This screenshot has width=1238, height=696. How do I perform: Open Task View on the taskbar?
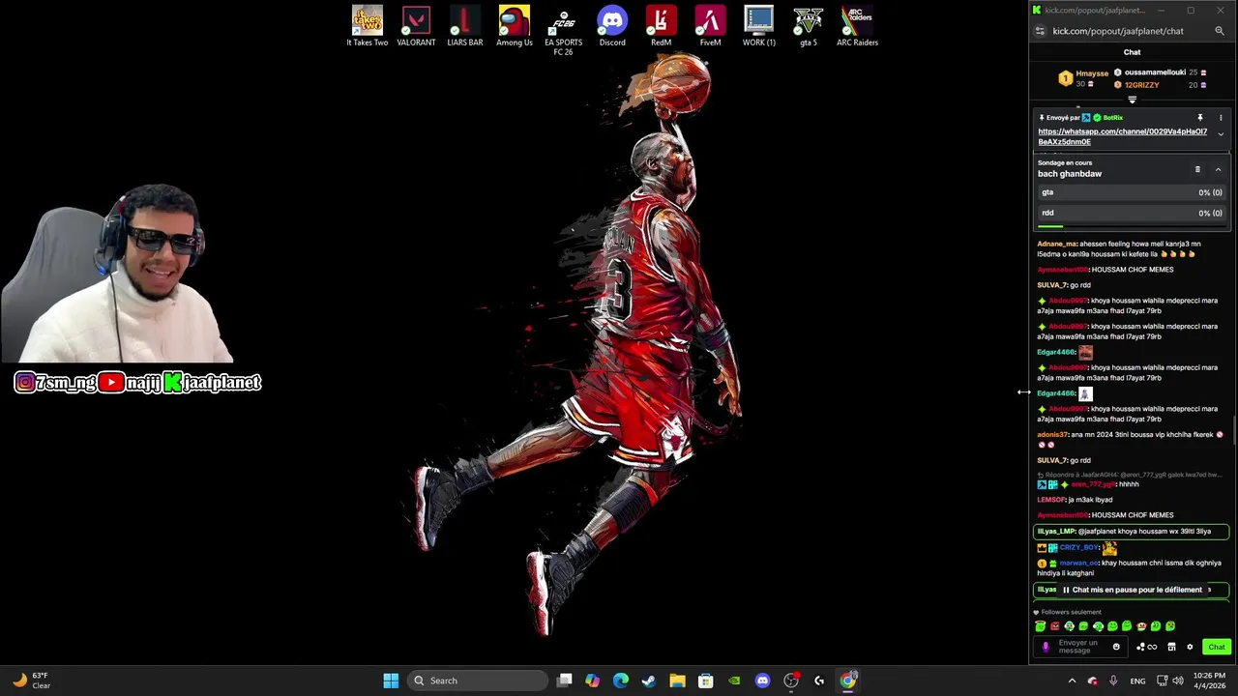(565, 681)
